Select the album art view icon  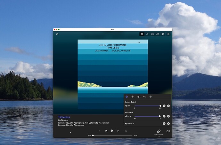[x=142, y=34]
